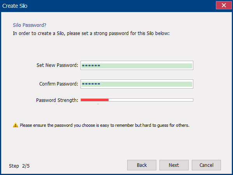This screenshot has width=233, height=175.
Task: Click empty area of the title bar
Action: [x=119, y=6]
